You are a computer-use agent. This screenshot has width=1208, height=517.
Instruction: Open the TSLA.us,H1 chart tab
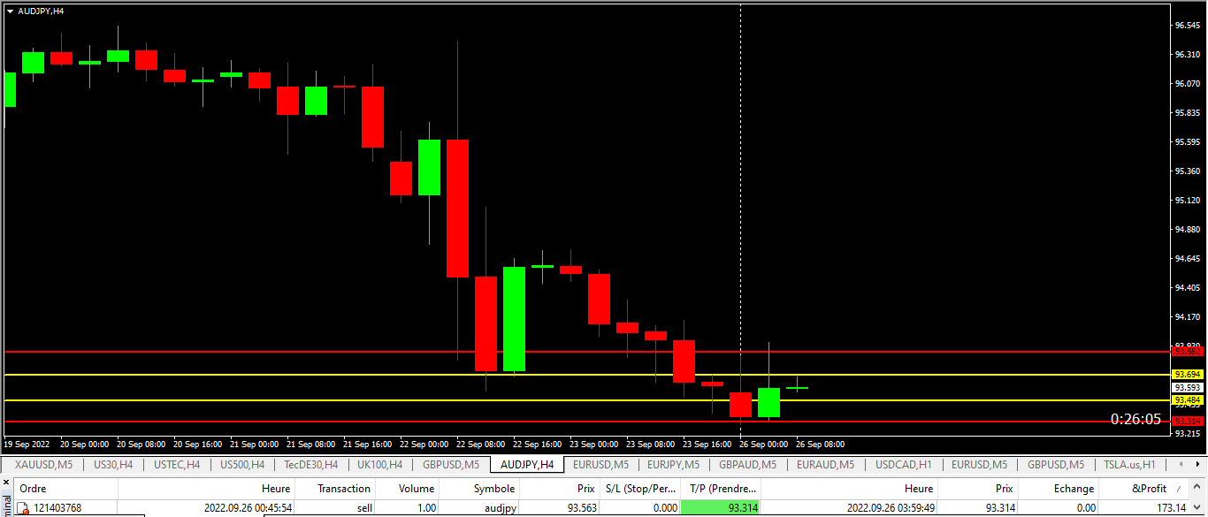pyautogui.click(x=1128, y=464)
